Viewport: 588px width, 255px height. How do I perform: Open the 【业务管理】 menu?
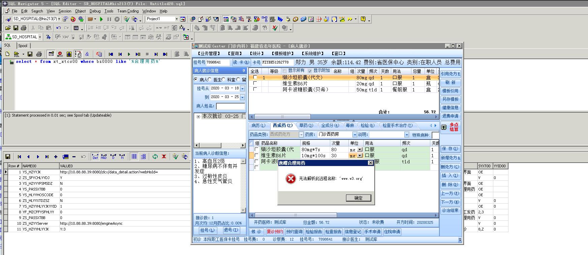coord(209,53)
